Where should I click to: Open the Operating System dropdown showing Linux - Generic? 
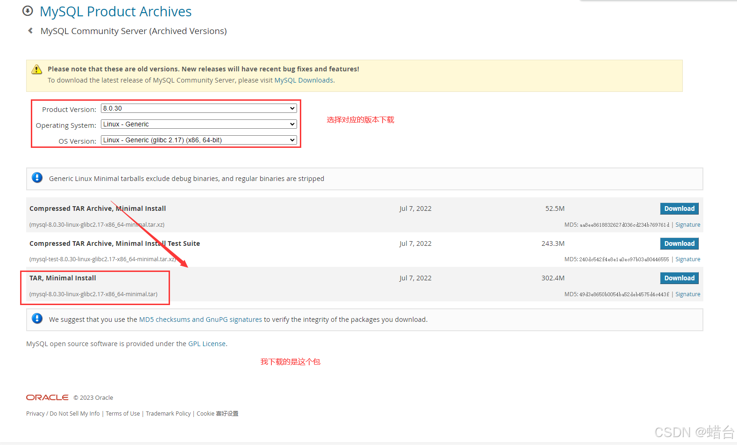tap(199, 124)
